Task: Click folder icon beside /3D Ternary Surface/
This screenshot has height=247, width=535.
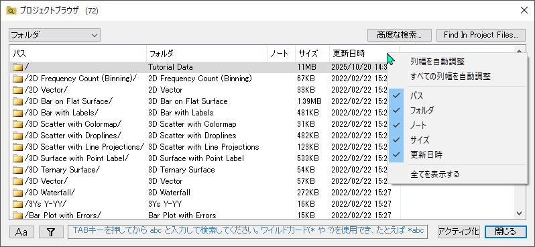Action: coord(17,170)
